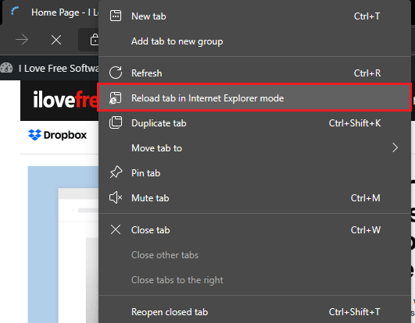Click the Ctrl+T shortcut text
This screenshot has height=323, width=415.
click(367, 16)
